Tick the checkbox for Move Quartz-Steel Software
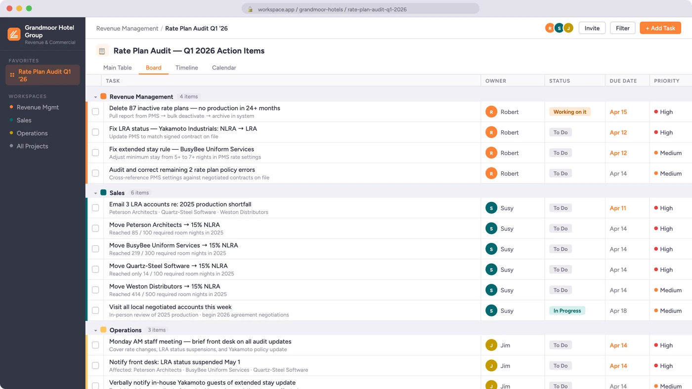This screenshot has height=389, width=692. (95, 270)
